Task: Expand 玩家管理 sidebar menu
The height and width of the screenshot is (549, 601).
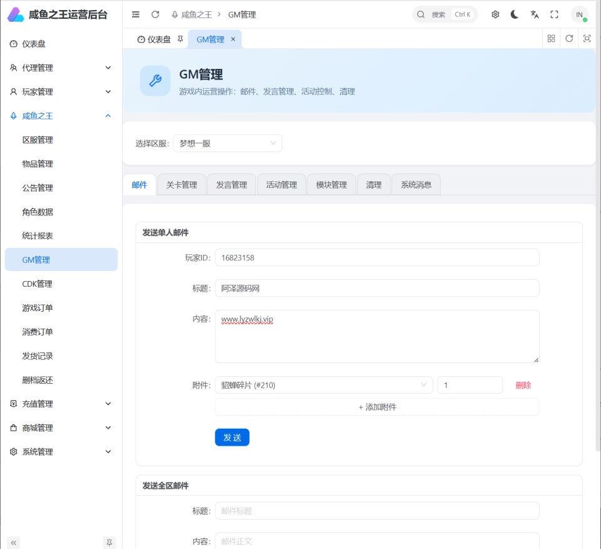Action: 61,92
